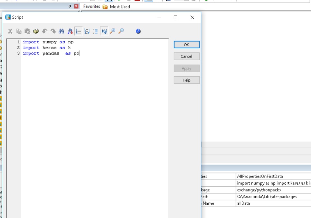Click the blue info icon
This screenshot has width=311, height=218.
pyautogui.click(x=138, y=31)
